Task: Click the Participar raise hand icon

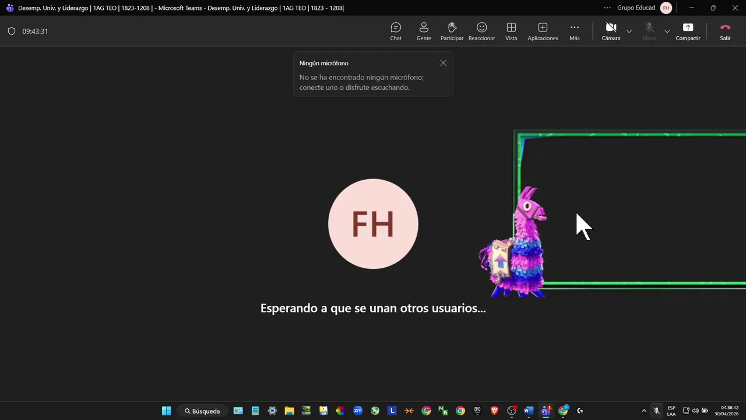Action: 452,31
